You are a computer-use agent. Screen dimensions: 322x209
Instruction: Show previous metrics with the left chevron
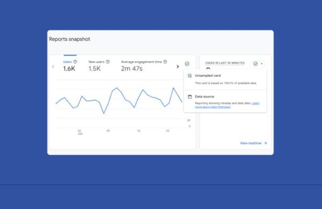pyautogui.click(x=53, y=67)
